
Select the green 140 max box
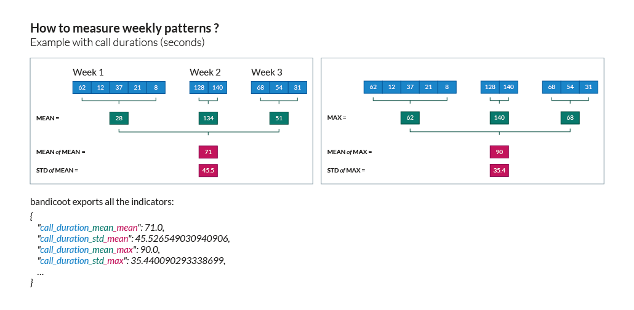point(499,118)
